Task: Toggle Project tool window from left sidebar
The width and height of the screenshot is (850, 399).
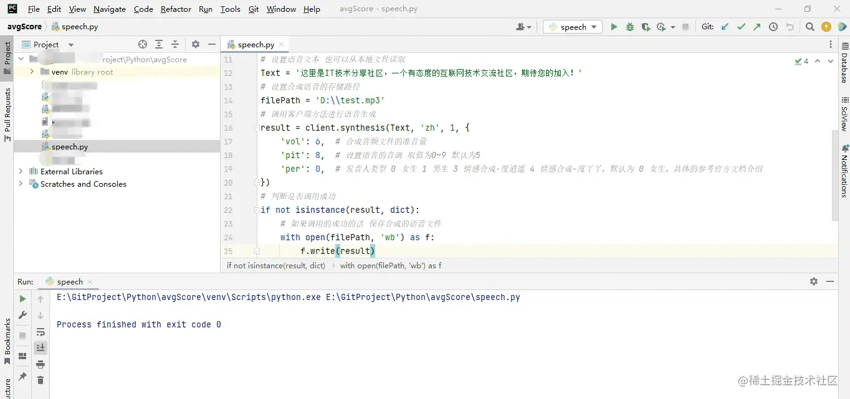Action: coord(7,57)
